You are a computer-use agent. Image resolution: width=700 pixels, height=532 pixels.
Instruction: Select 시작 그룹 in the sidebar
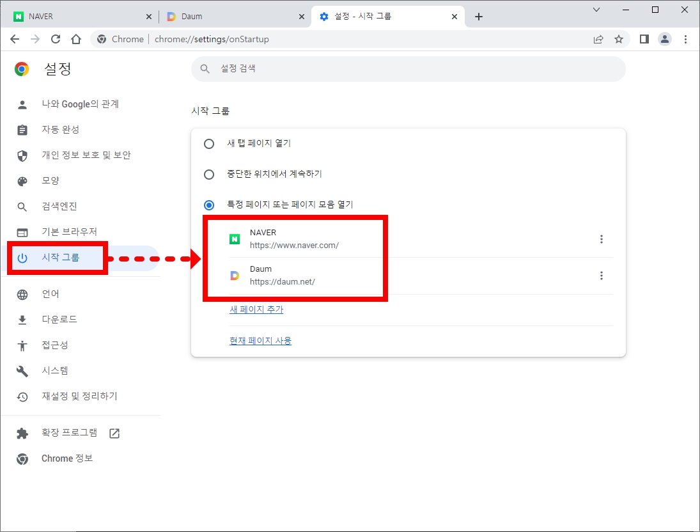click(x=81, y=258)
